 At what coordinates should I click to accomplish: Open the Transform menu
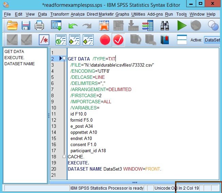[59, 14]
